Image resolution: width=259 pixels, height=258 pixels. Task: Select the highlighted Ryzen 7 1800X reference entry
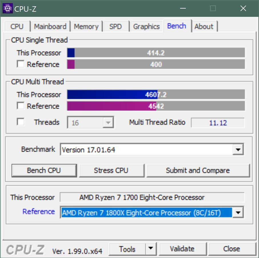pos(146,213)
